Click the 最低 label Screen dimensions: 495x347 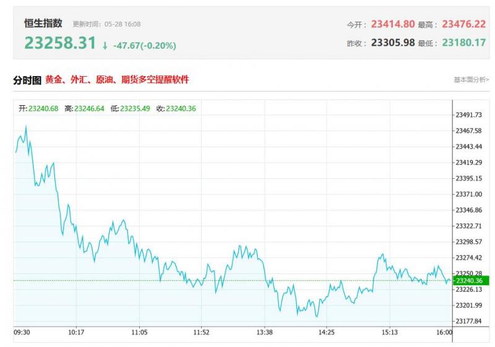click(427, 43)
